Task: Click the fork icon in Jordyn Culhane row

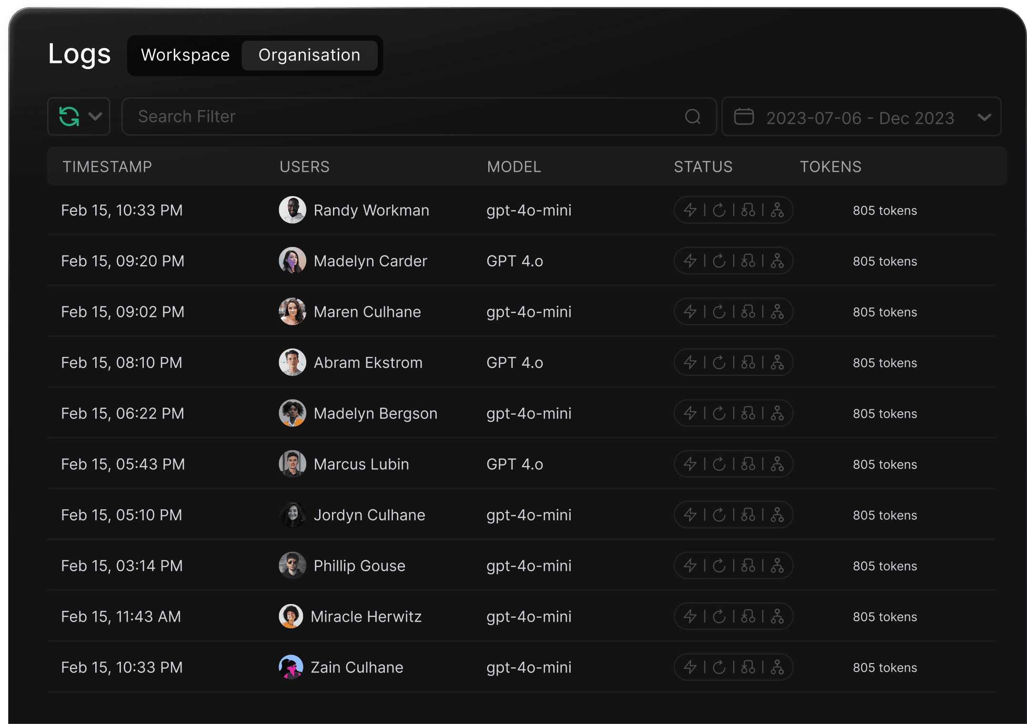Action: click(748, 515)
